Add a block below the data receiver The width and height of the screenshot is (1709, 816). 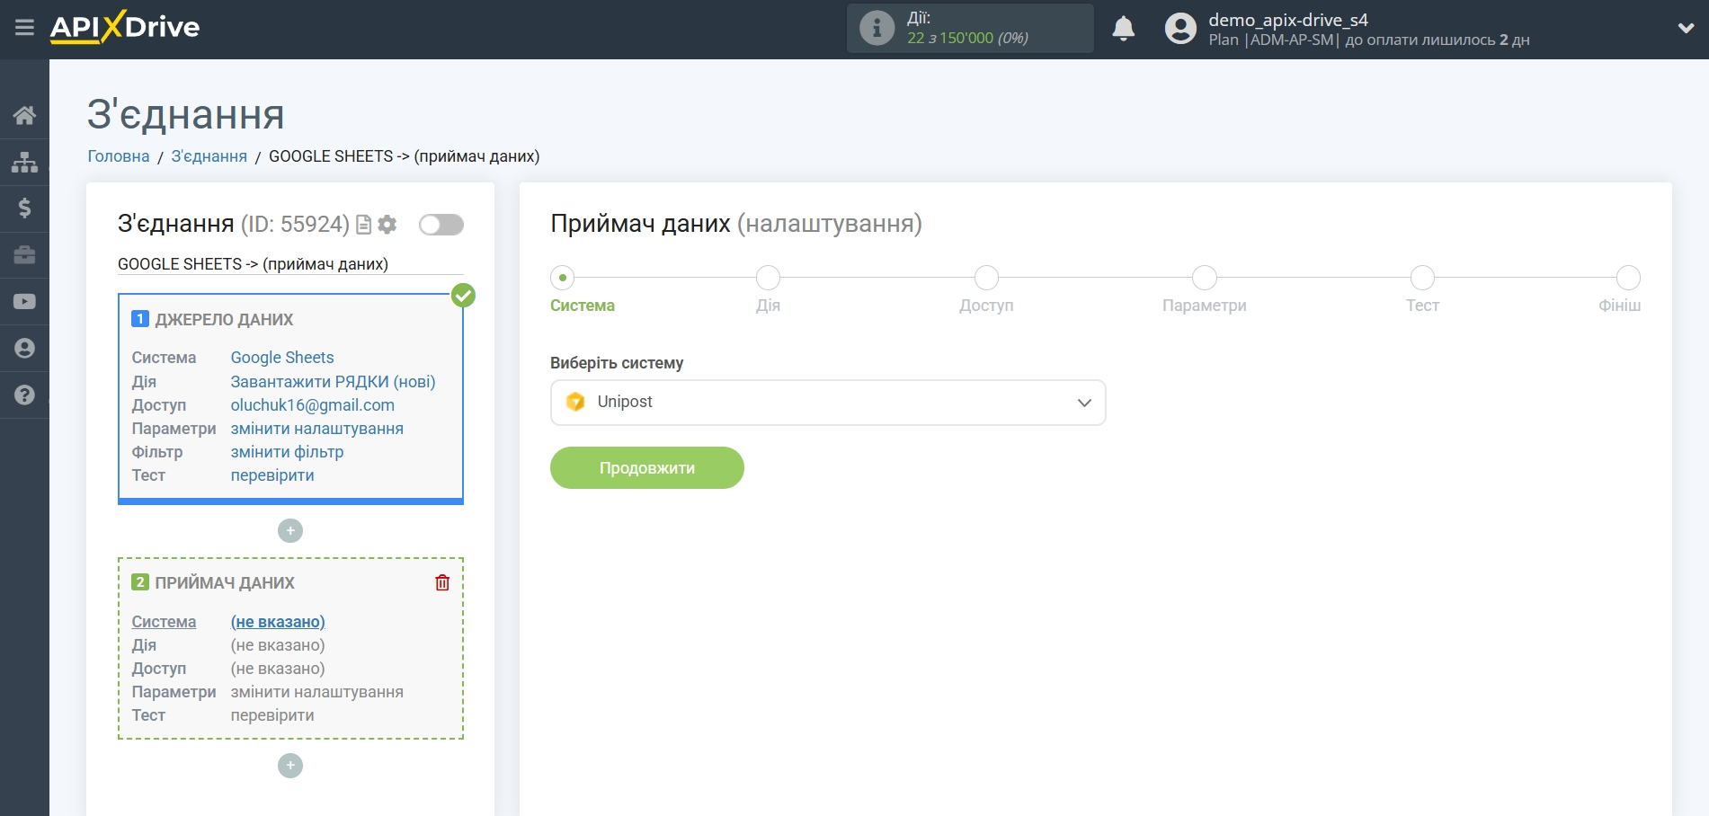click(x=290, y=766)
